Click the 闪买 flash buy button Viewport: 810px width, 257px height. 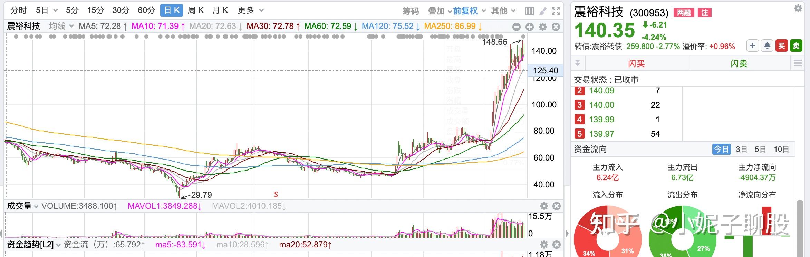(636, 63)
